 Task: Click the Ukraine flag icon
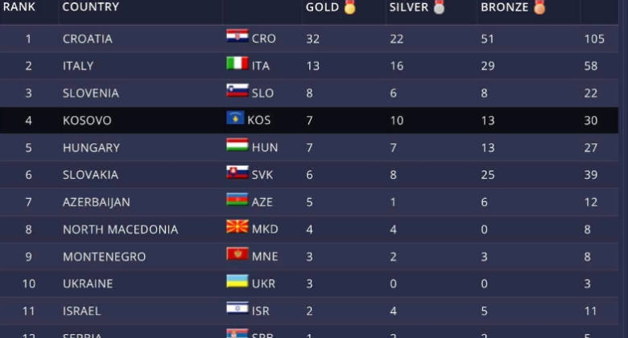237,281
